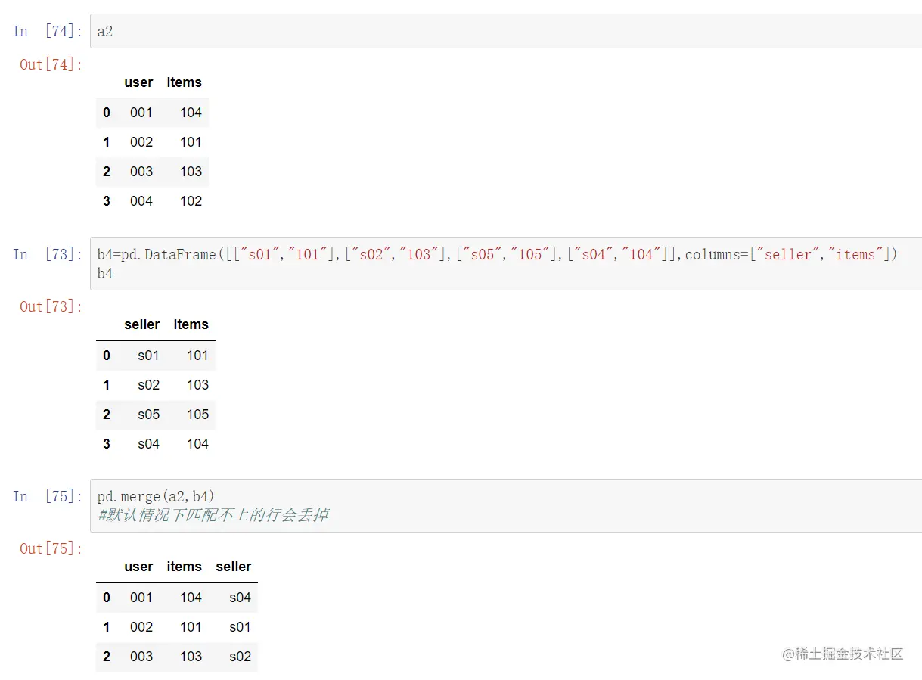
Task: Select cell "001" in the Out[75] table
Action: 141,598
